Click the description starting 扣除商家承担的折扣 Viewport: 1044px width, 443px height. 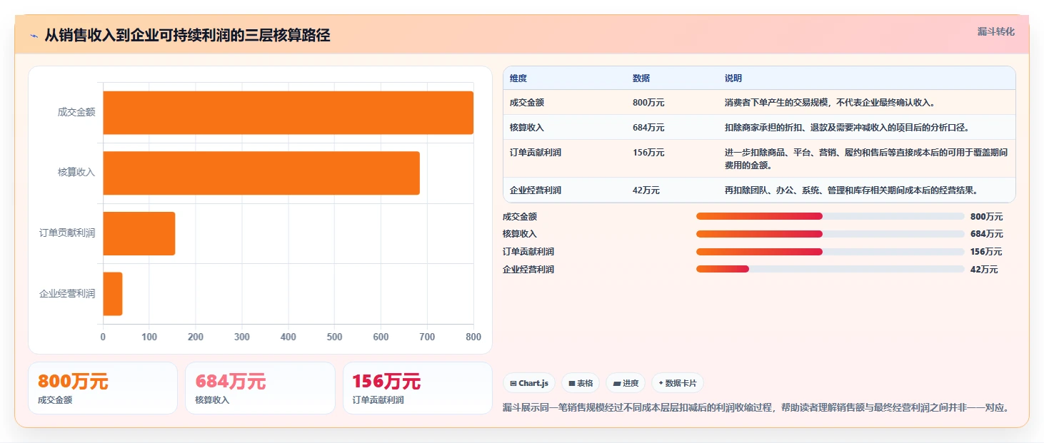pyautogui.click(x=846, y=128)
